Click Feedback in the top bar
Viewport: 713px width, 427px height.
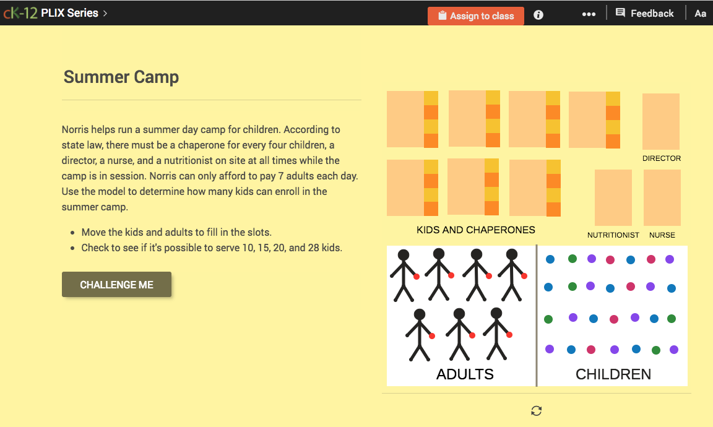(x=652, y=12)
